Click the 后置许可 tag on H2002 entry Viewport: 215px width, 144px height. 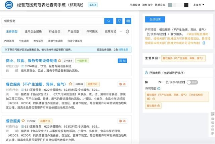click(45, 121)
